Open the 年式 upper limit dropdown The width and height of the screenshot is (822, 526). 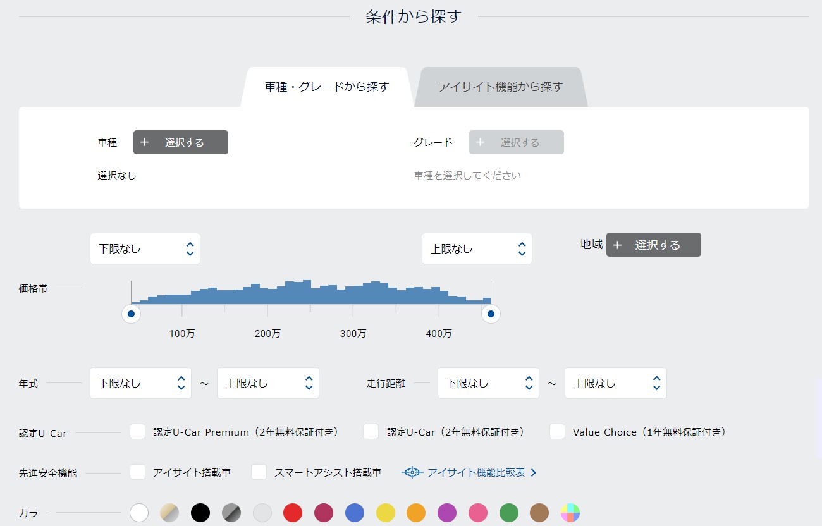(x=267, y=383)
